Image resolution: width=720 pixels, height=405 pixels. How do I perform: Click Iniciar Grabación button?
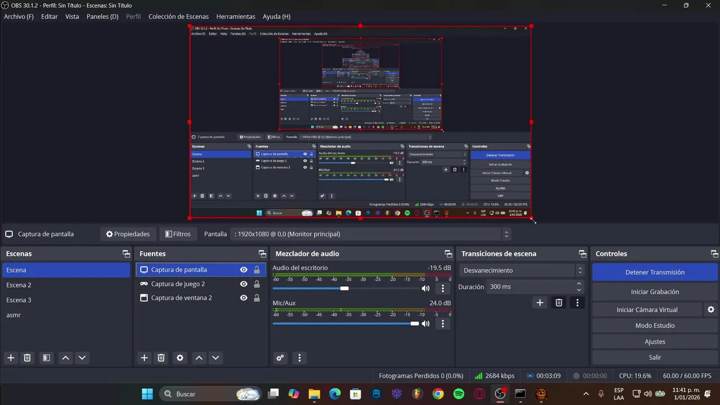pos(655,292)
